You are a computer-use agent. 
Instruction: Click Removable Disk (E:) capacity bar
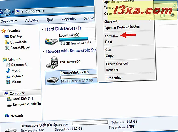[79, 77]
